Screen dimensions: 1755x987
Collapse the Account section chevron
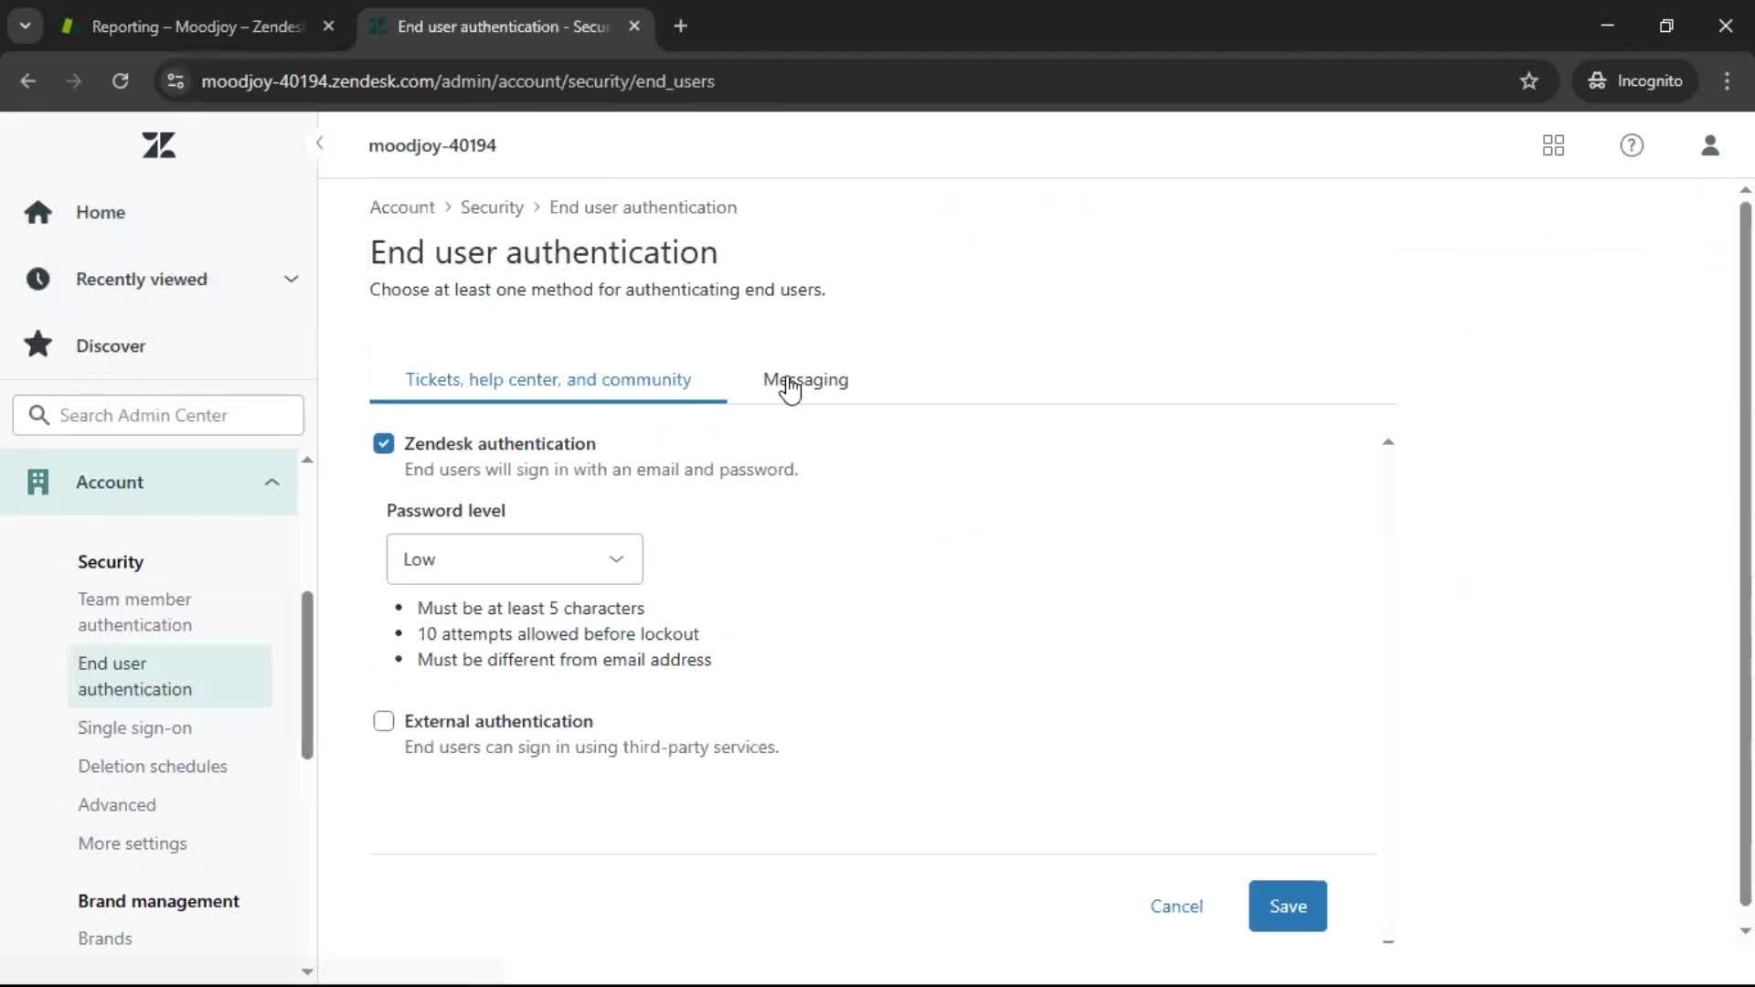(271, 482)
